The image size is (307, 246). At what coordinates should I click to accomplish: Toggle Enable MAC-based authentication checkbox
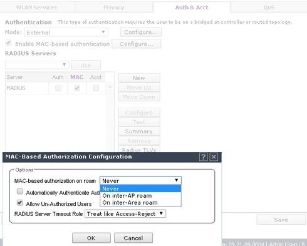tap(8, 43)
